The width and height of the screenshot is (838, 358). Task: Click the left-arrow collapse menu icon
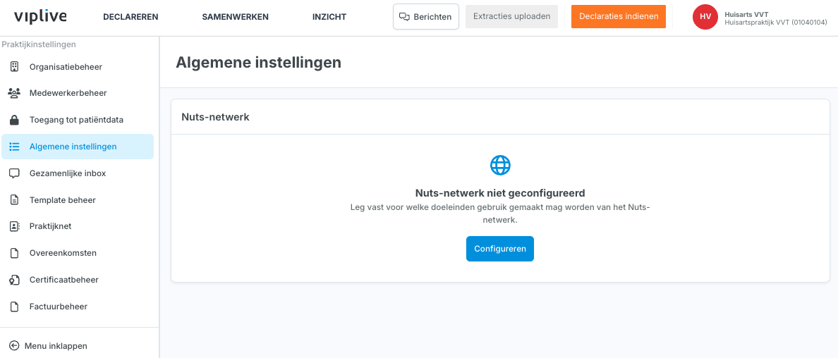pos(14,346)
